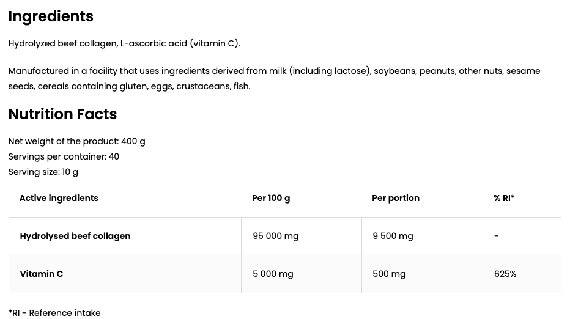Image resolution: width=570 pixels, height=319 pixels.
Task: Click the RI - Reference intake footnote
Action: (54, 313)
